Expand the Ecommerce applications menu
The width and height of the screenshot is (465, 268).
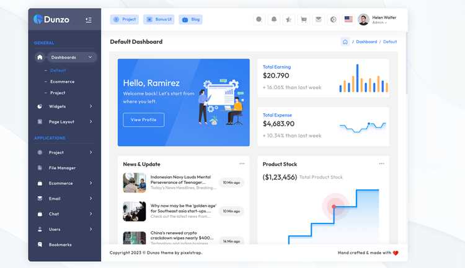(64, 183)
